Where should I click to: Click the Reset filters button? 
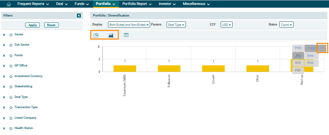[x=51, y=25]
